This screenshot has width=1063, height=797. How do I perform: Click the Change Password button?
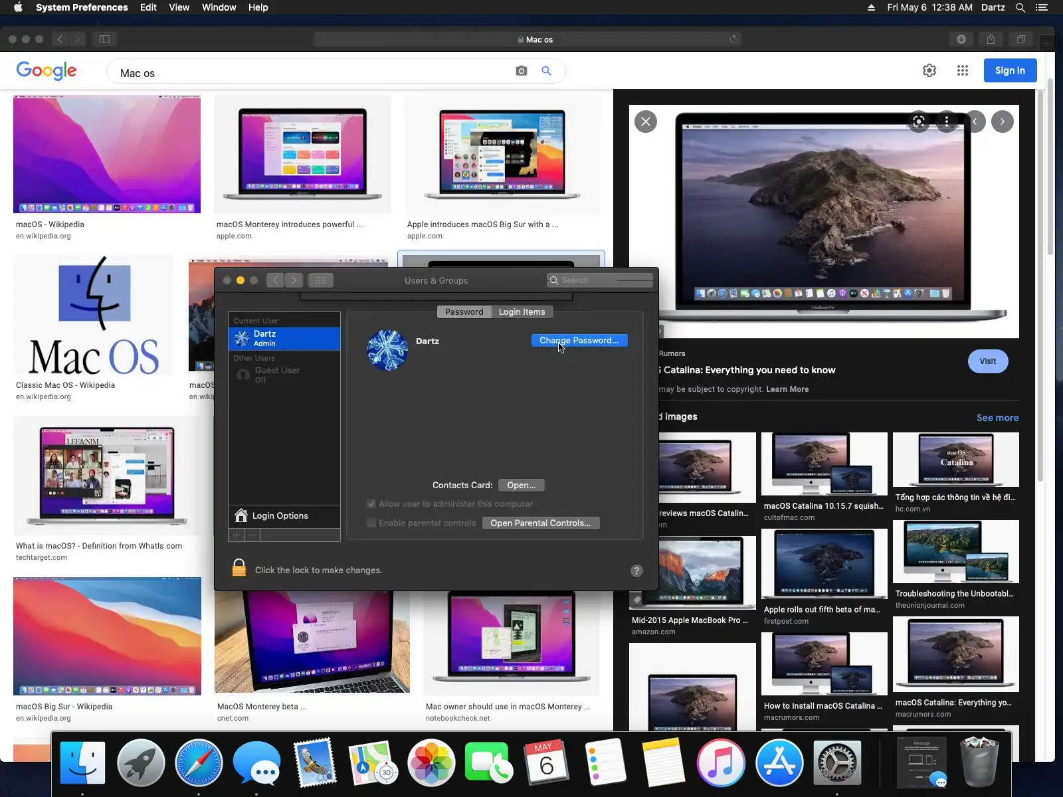579,340
